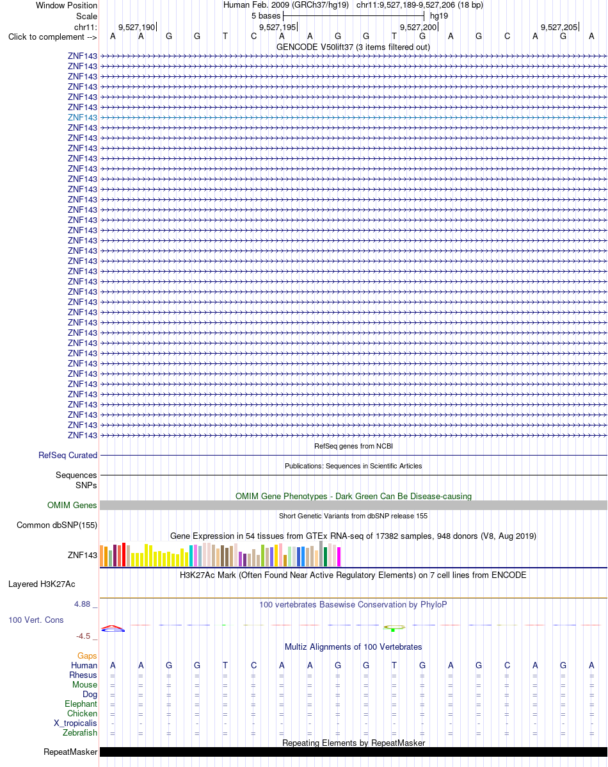This screenshot has height=767, width=608.
Task: Click coordinate marker 9,527,205
Action: 559,28
